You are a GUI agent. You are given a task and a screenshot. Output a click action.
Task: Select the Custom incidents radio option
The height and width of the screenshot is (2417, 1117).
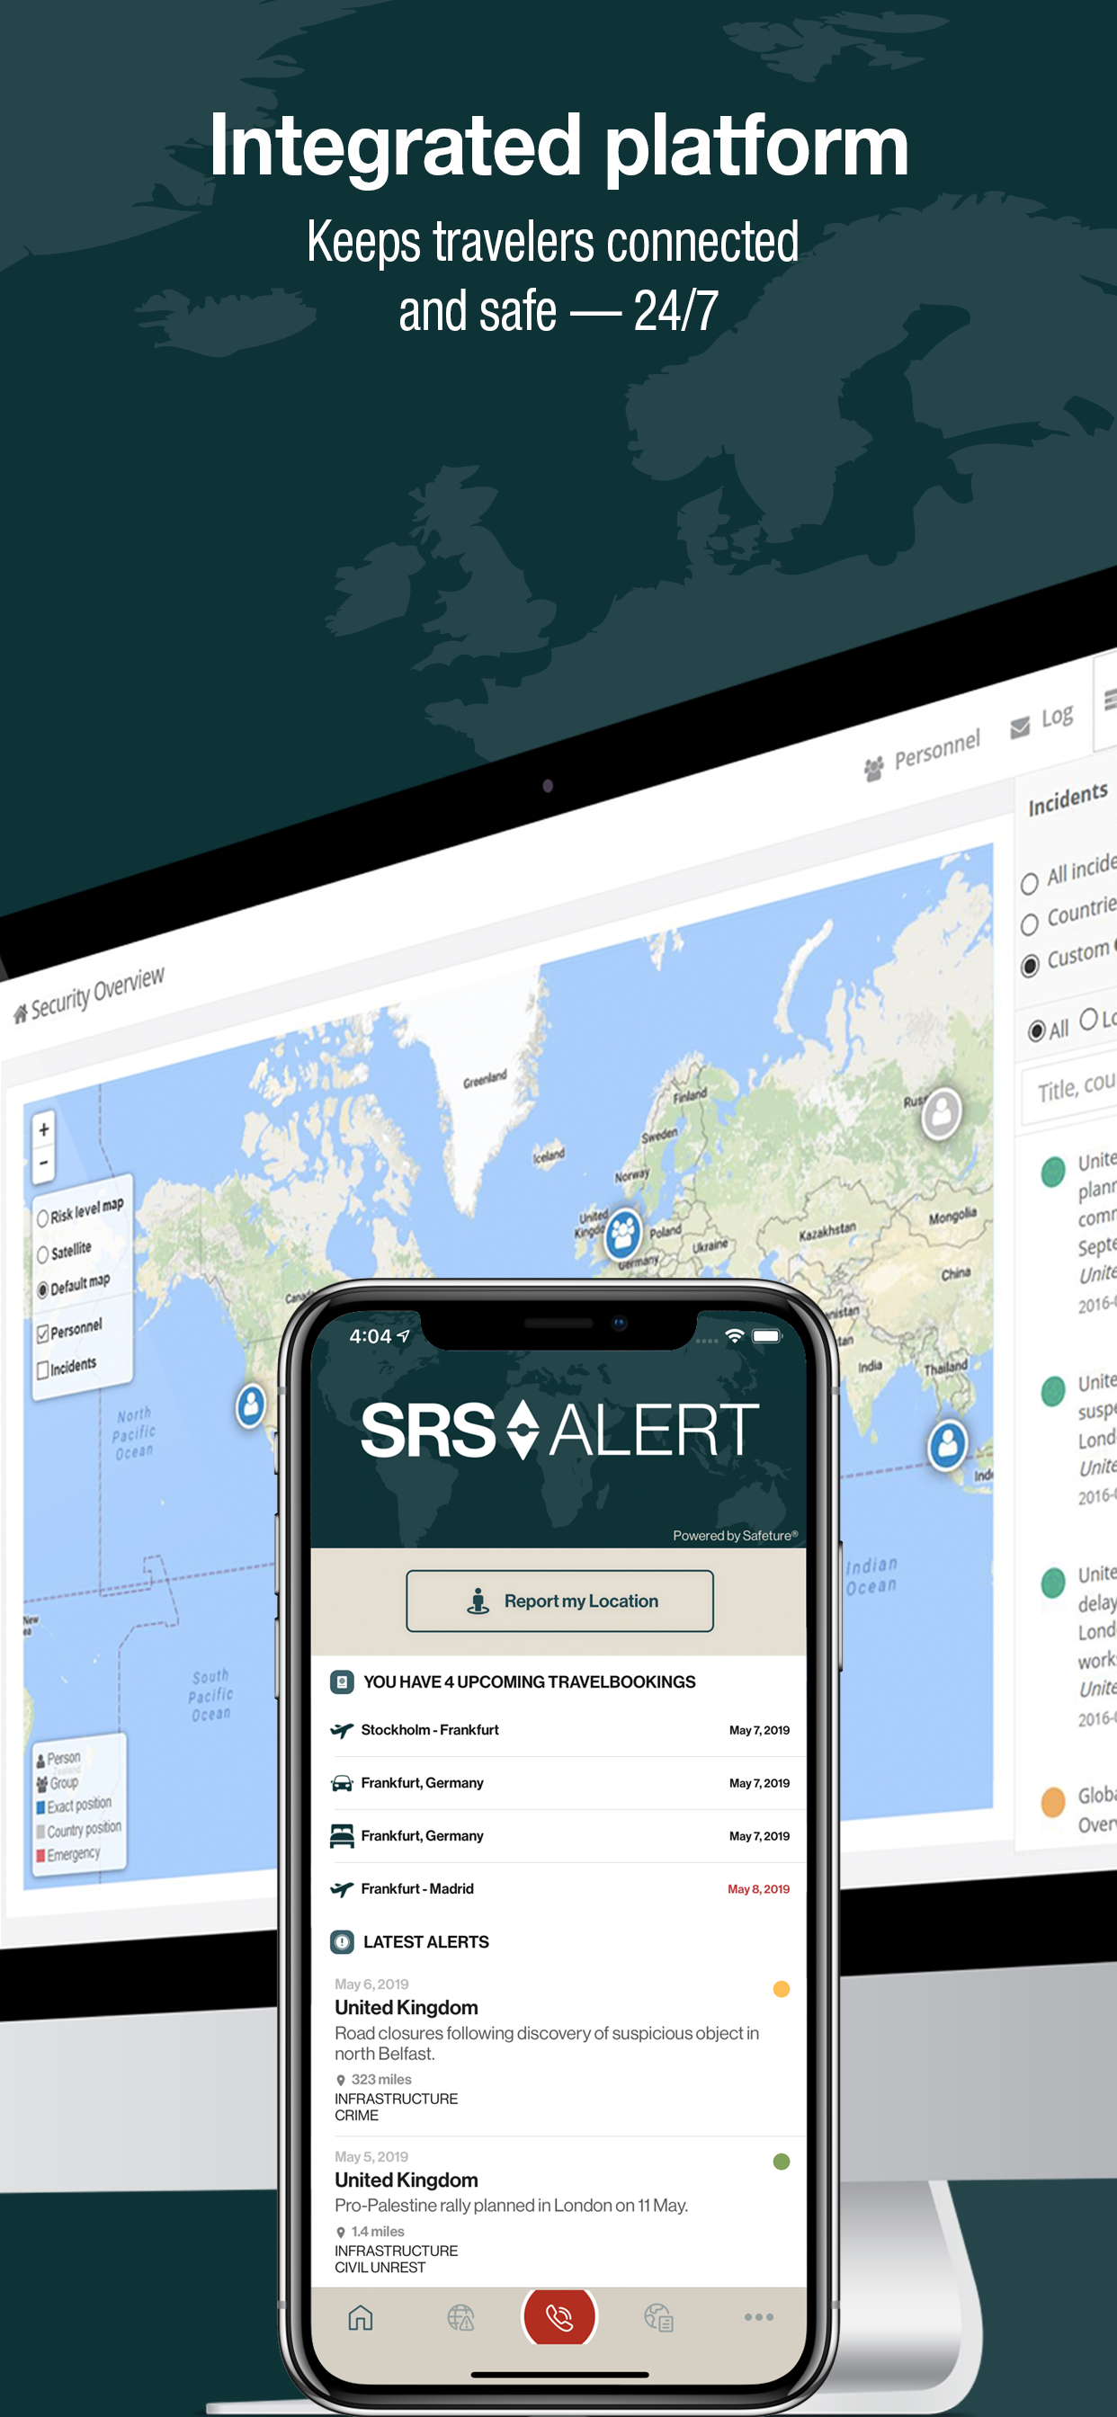1030,965
